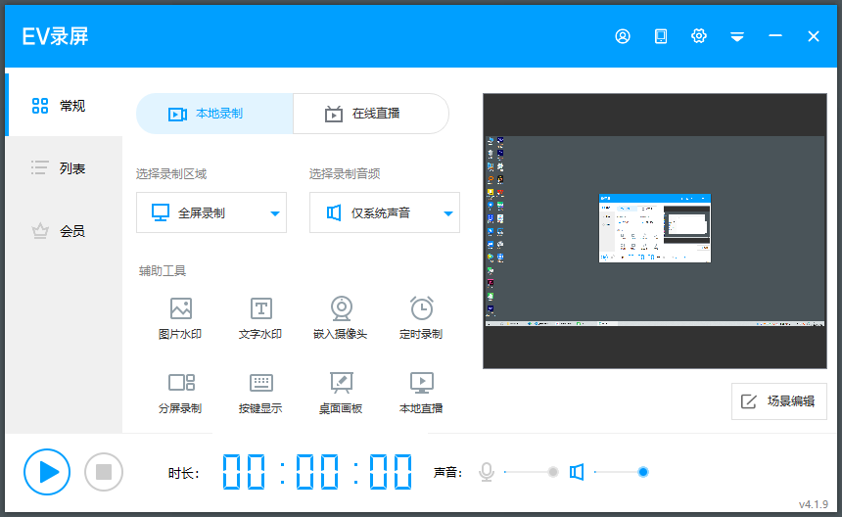Click 辅助工具 heading

point(163,271)
